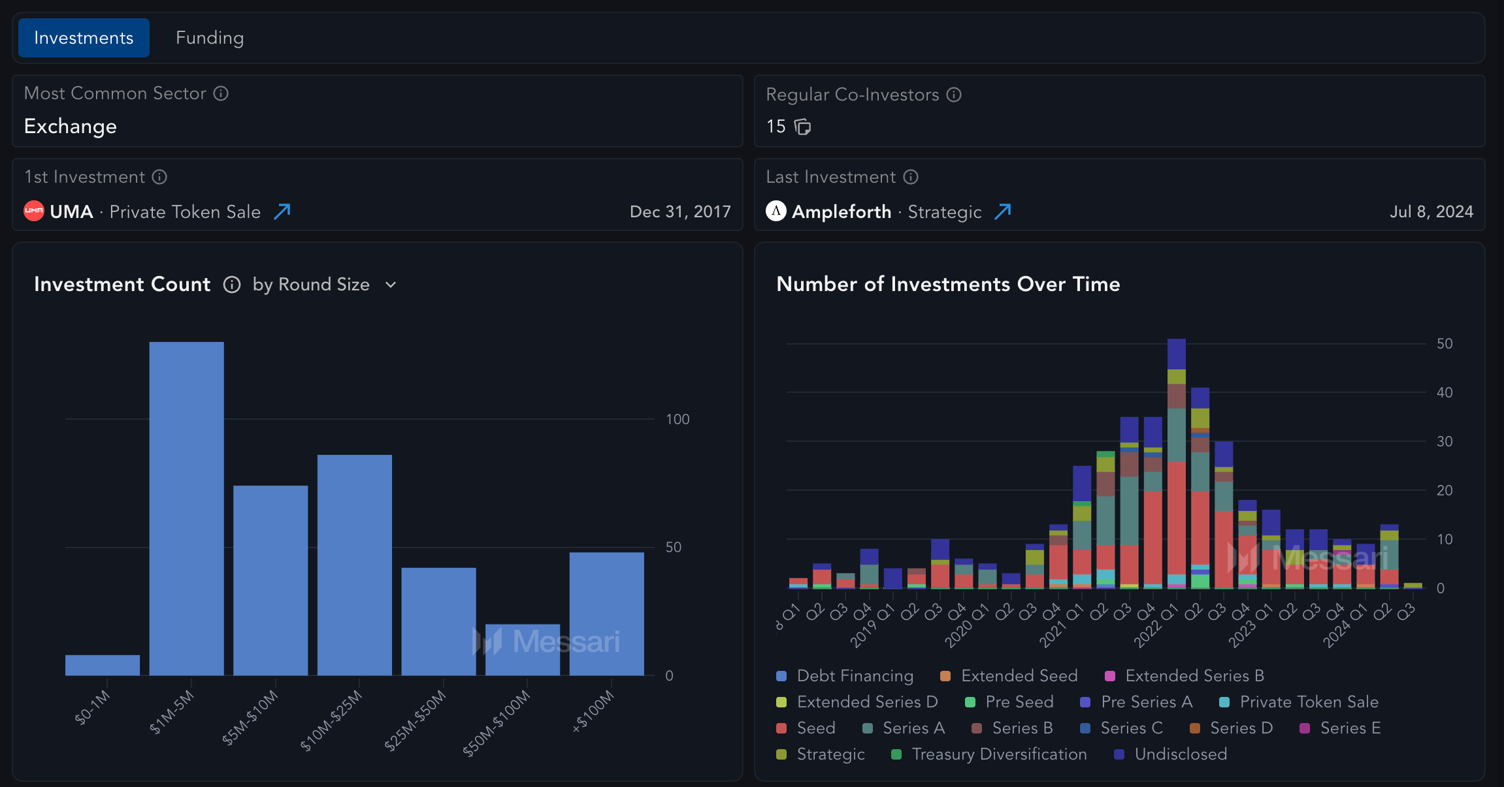Select the Investments tab
Viewport: 1504px width, 787px height.
(84, 37)
